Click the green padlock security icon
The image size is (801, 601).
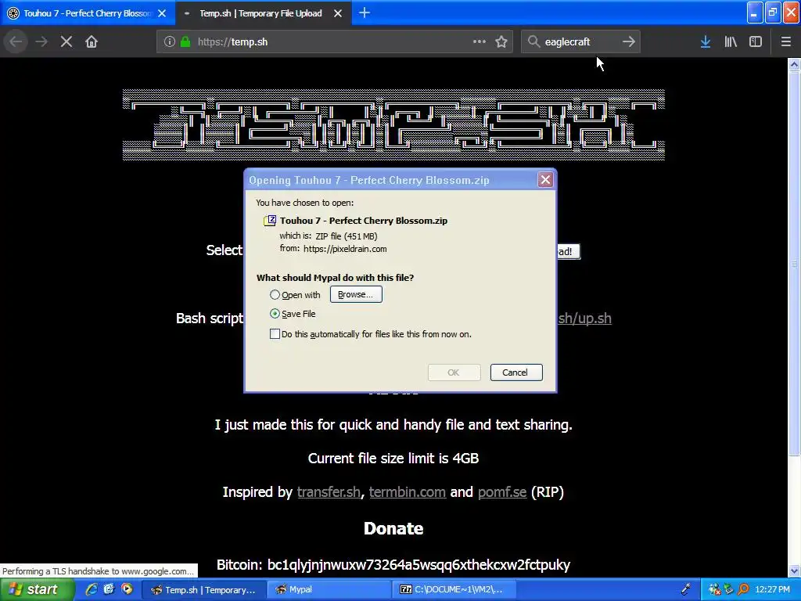click(x=185, y=42)
